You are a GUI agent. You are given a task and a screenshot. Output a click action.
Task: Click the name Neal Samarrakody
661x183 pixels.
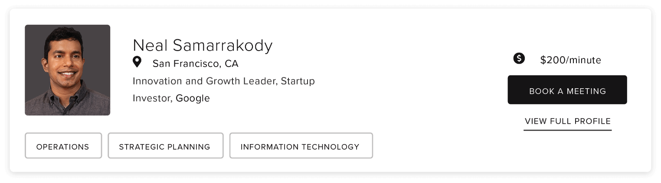point(203,45)
